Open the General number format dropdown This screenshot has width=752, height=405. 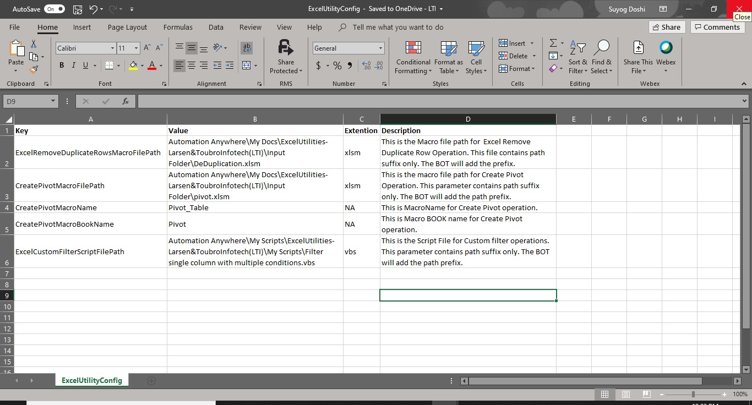pos(380,48)
